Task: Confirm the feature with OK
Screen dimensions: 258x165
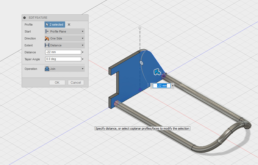Action: pos(57,83)
